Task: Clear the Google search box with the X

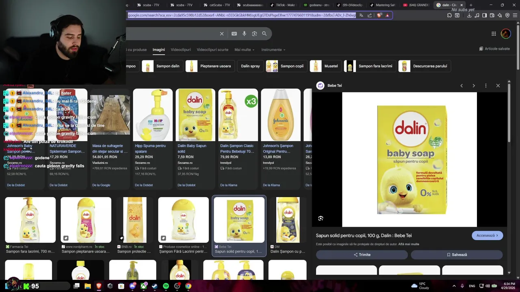Action: tap(222, 34)
